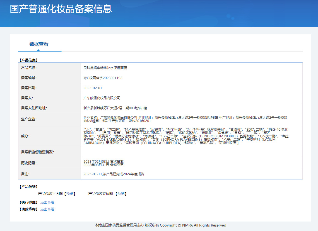The image size is (318, 231).
Task: Click the filer name 广东欧佩化妆品有限公司
Action: 102,98
